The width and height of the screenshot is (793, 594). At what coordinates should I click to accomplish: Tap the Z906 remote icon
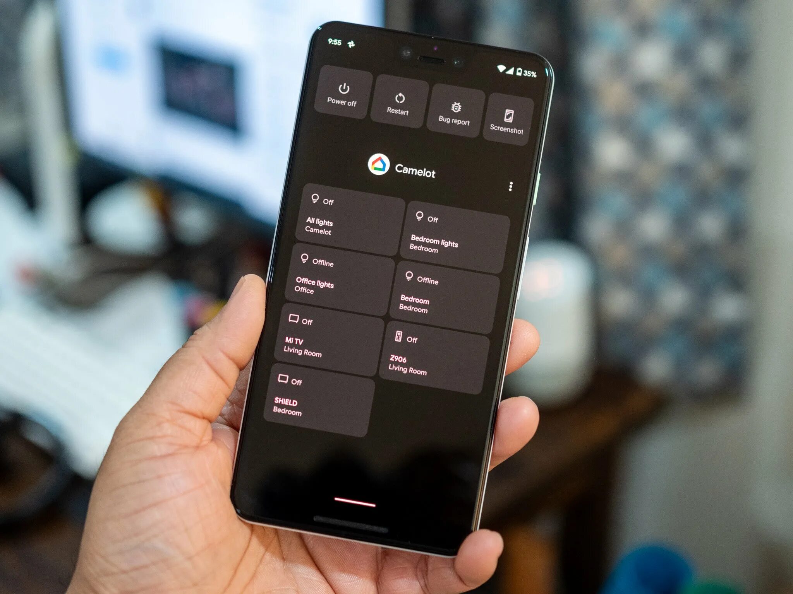398,337
